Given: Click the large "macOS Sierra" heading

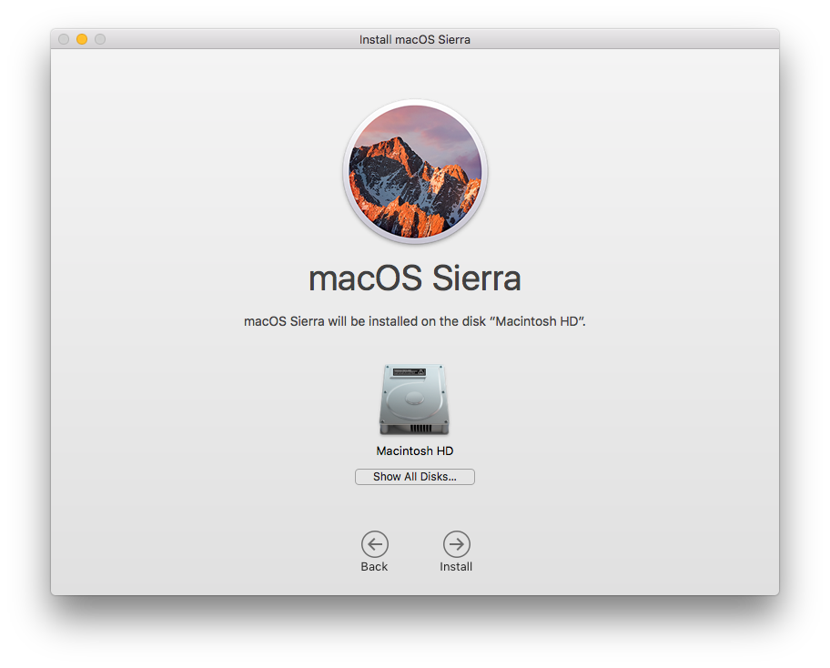Looking at the screenshot, I should point(415,278).
